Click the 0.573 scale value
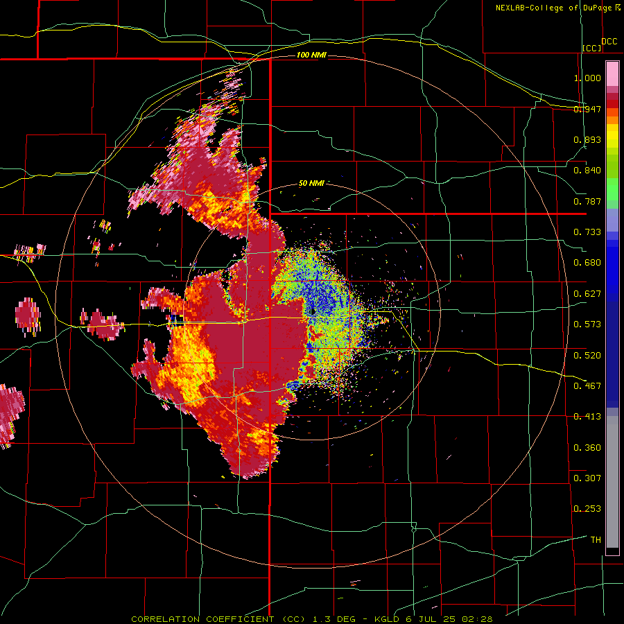This screenshot has height=624, width=624. tap(587, 324)
